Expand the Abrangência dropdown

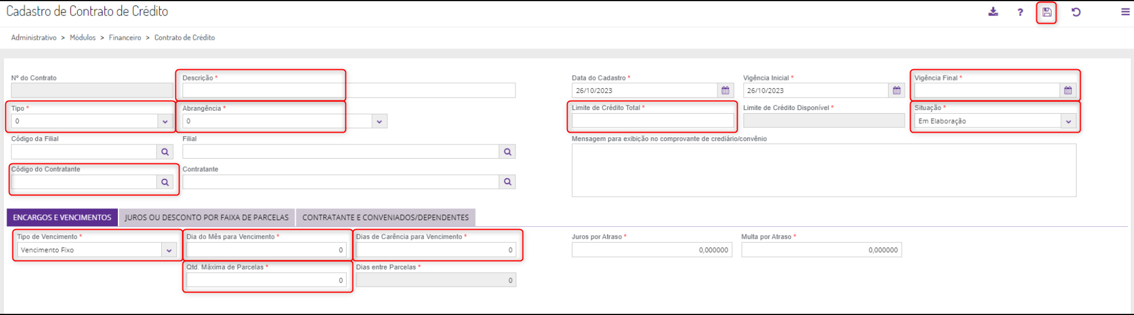(x=379, y=121)
